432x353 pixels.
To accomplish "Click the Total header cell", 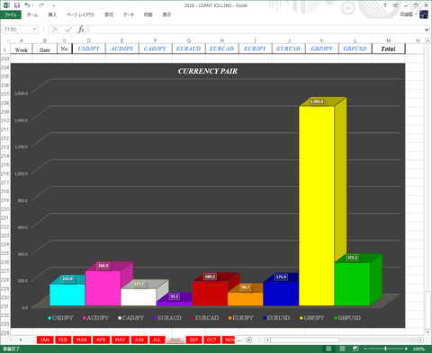I will point(389,49).
